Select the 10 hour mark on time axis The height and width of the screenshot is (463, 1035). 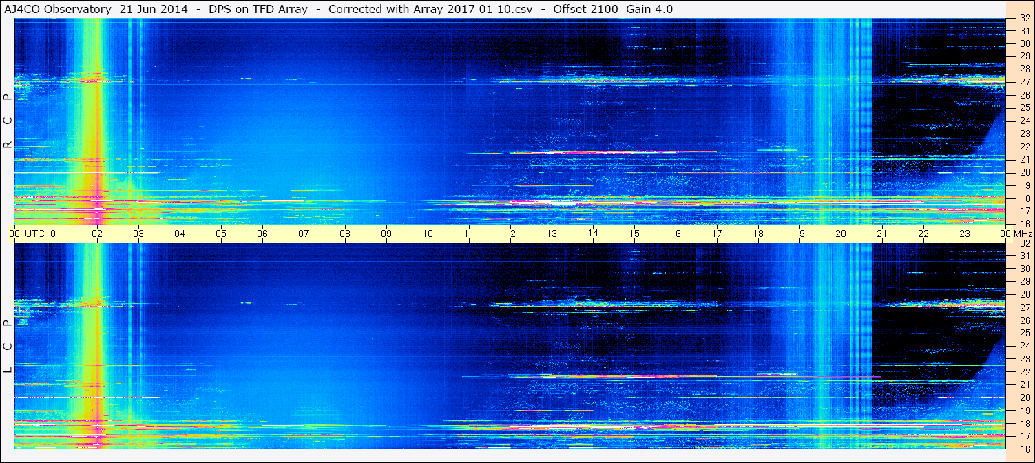pyautogui.click(x=428, y=234)
